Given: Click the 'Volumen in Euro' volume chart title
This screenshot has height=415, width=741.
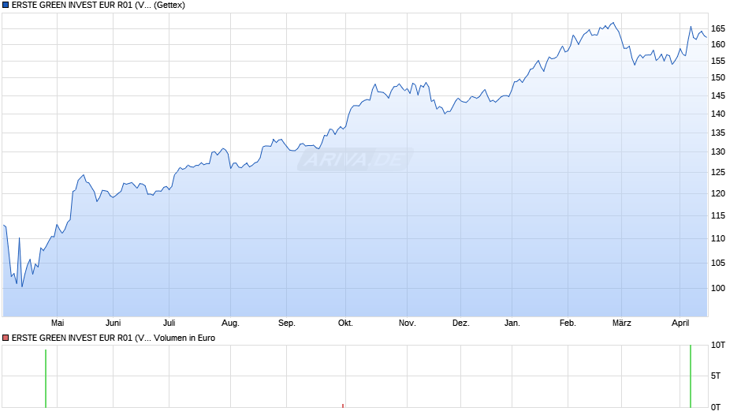Looking at the screenshot, I should click(114, 338).
